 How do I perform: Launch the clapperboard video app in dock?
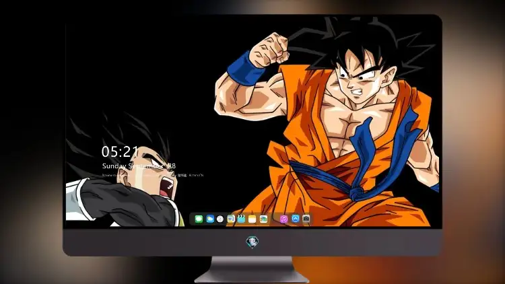tap(241, 219)
